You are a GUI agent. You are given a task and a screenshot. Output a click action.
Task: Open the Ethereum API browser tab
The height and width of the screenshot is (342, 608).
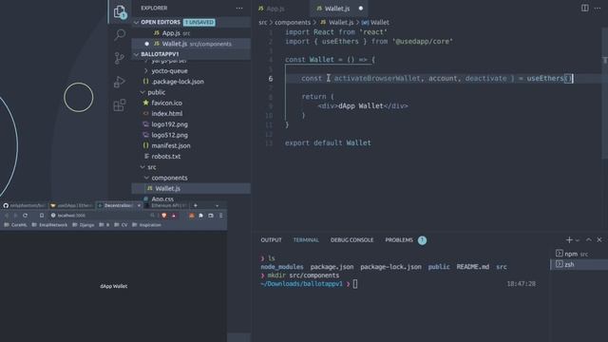167,205
